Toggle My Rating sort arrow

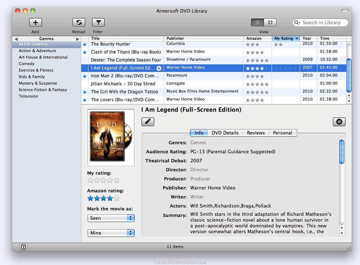point(297,39)
